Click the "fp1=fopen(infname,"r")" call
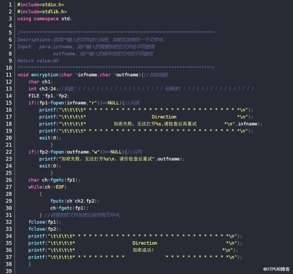The width and height of the screenshot is (293, 274). point(69,103)
